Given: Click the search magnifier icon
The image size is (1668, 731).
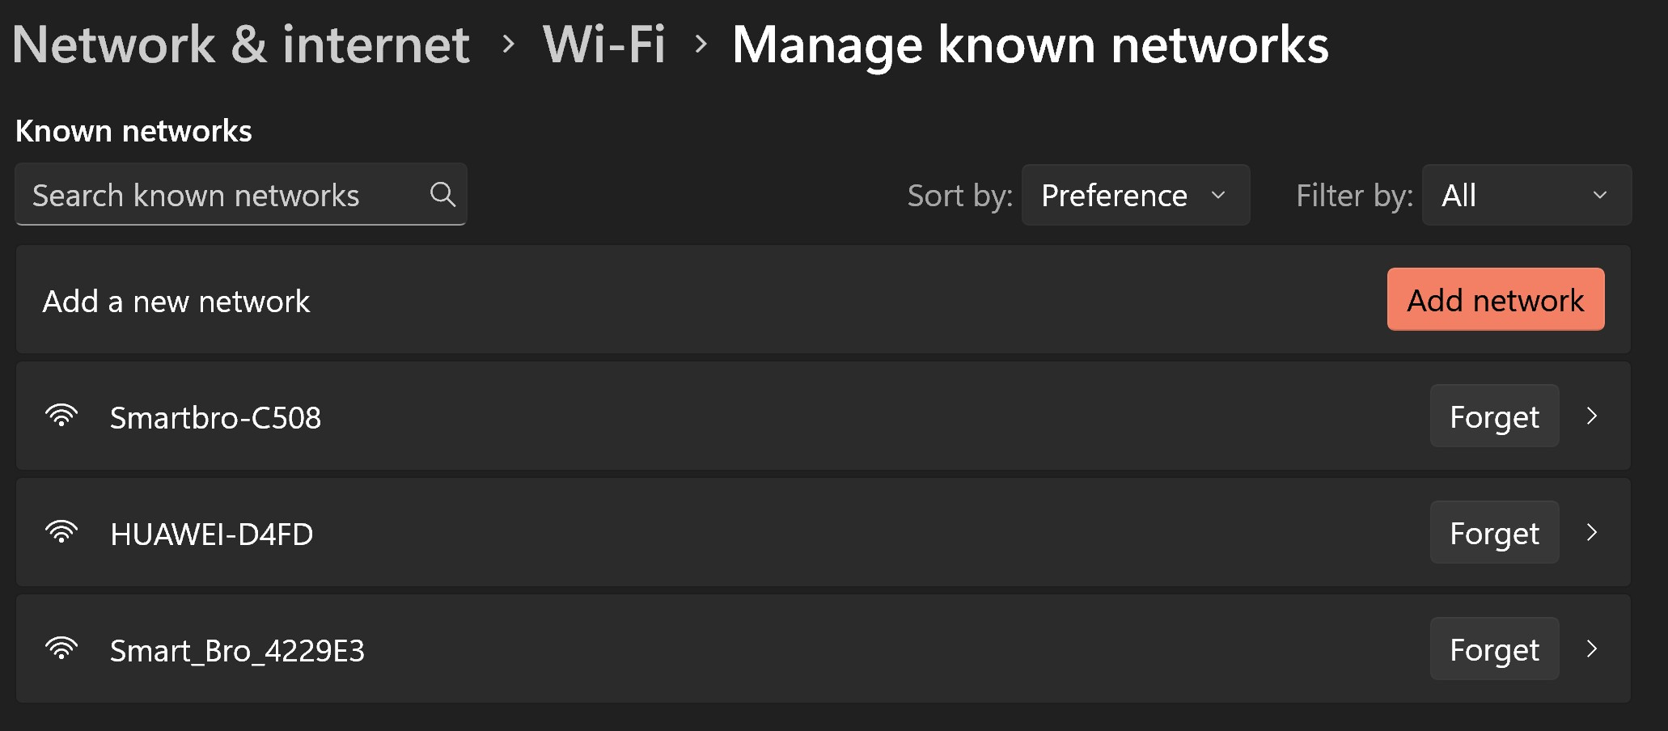Looking at the screenshot, I should pyautogui.click(x=442, y=194).
